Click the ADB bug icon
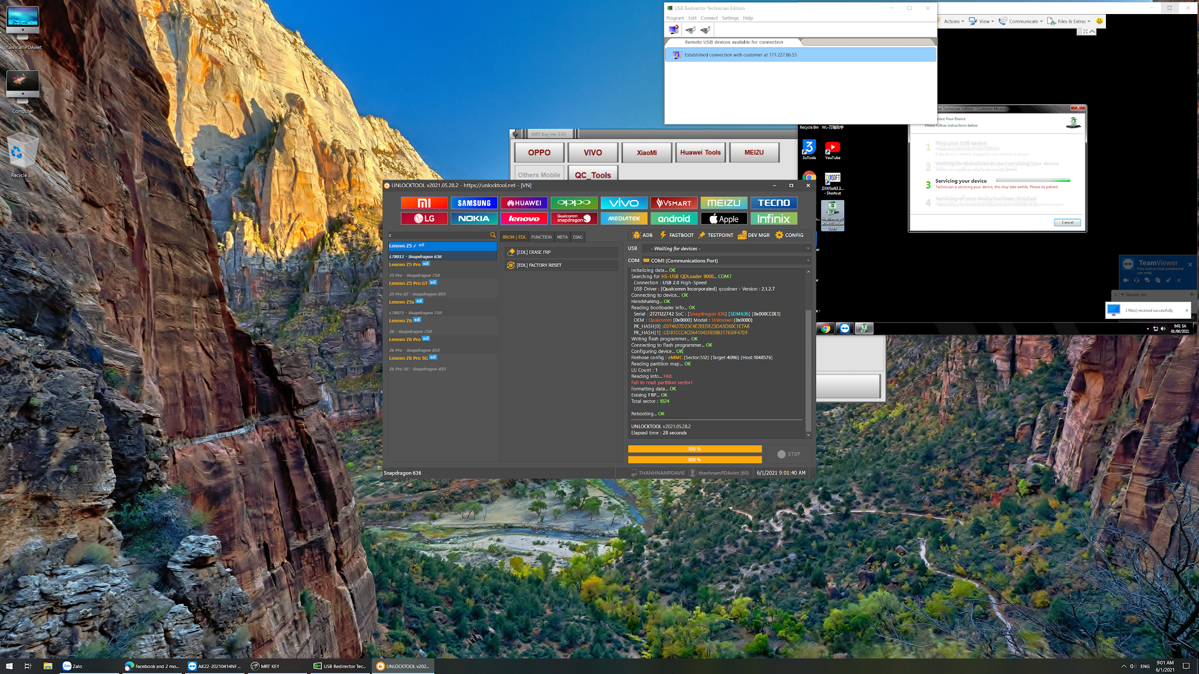1199x674 pixels. pyautogui.click(x=636, y=235)
